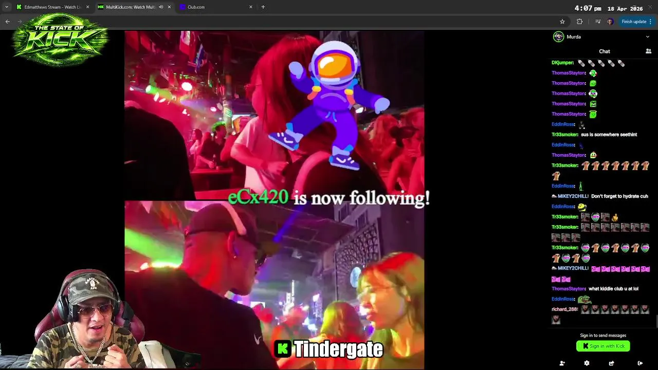658x370 pixels.
Task: Expand the Murda channel dropdown chevron
Action: click(x=647, y=36)
